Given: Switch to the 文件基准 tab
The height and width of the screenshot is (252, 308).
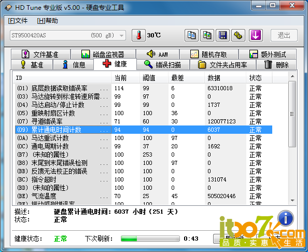Looking at the screenshot, I should pyautogui.click(x=40, y=54).
